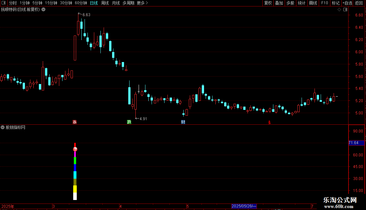Click the white segment of indicator bar
366x210 pixels.
[x=75, y=196]
